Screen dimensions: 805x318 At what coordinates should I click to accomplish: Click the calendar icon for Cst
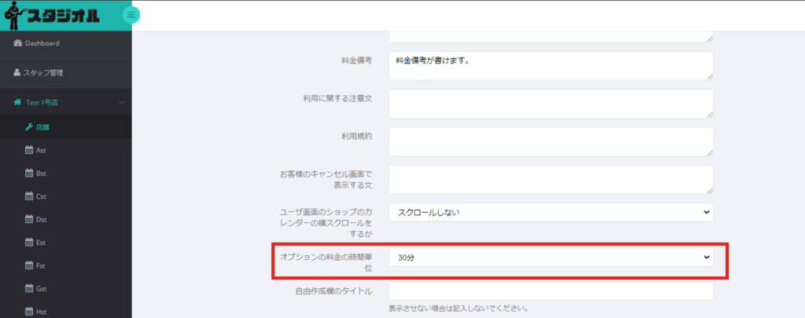click(x=29, y=196)
